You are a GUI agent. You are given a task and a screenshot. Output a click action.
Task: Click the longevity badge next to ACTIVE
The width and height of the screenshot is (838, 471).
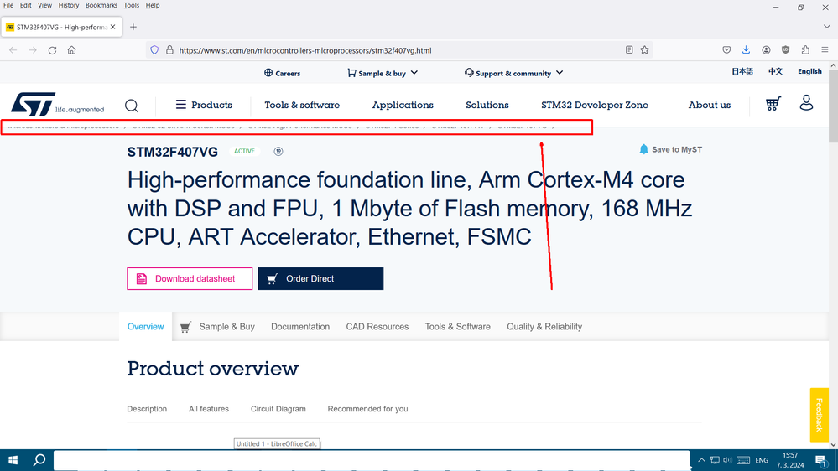coord(278,151)
